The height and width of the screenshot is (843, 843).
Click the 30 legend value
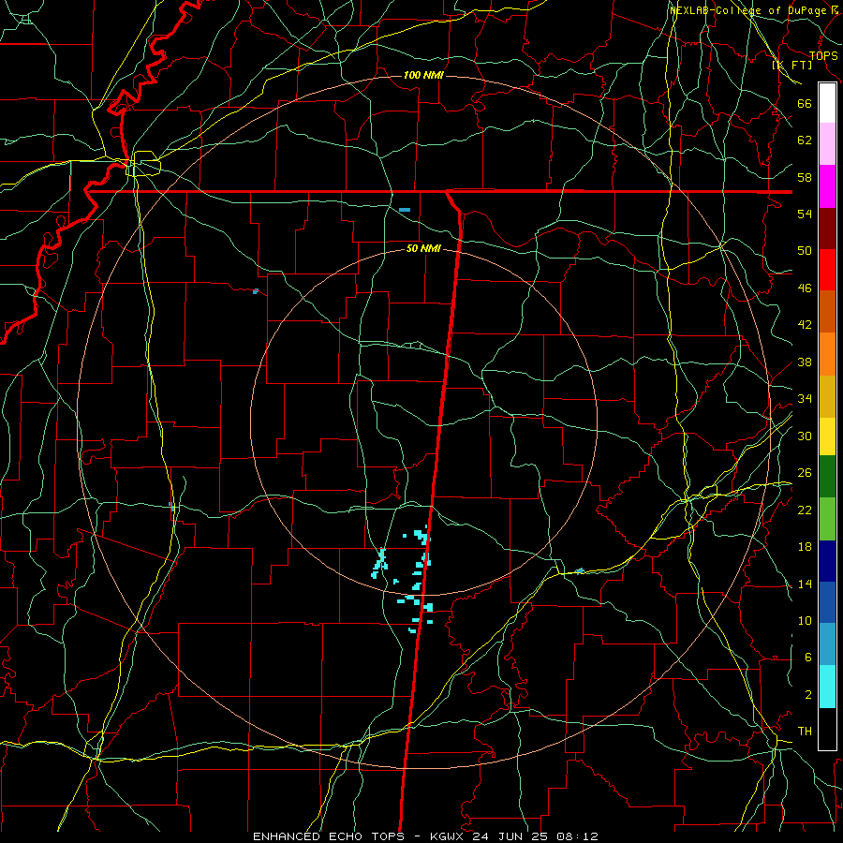[805, 436]
